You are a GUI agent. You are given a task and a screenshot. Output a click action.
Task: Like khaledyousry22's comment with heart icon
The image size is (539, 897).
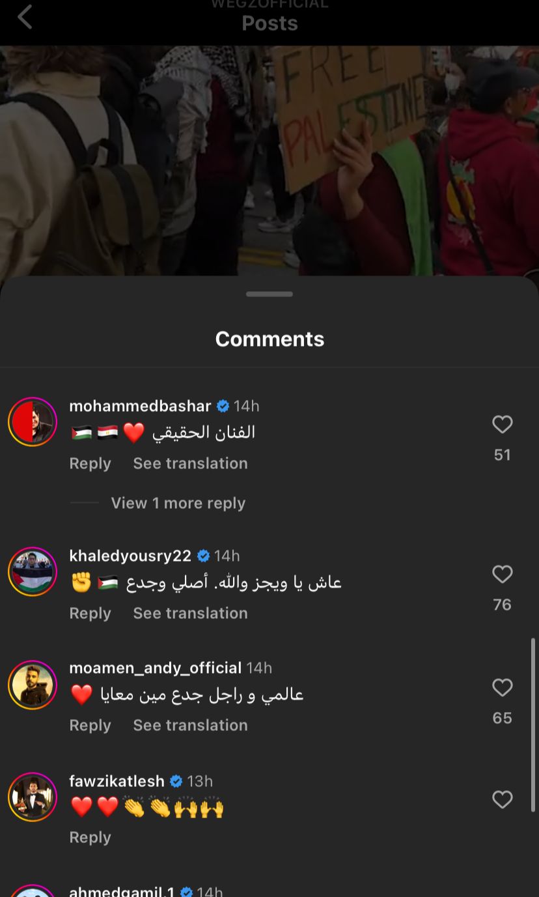point(502,574)
